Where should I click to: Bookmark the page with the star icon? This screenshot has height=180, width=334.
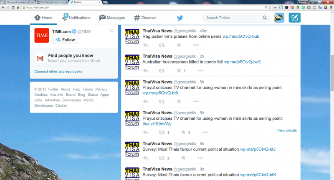270,7
